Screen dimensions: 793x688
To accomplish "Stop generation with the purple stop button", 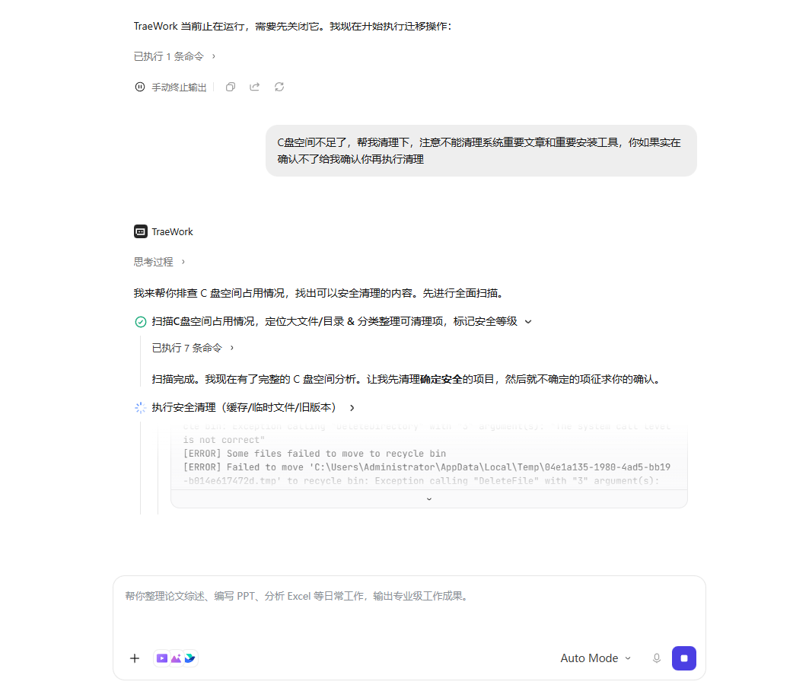I will 683,658.
